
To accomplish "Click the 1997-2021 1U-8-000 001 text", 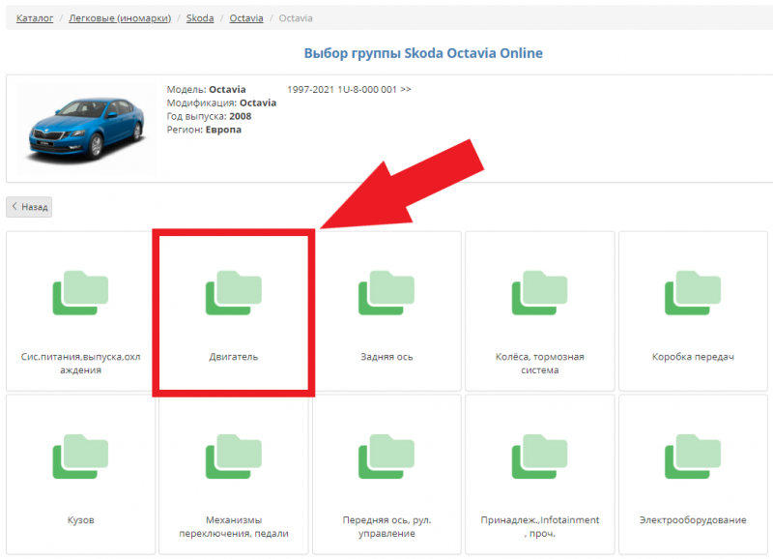I will click(349, 90).
